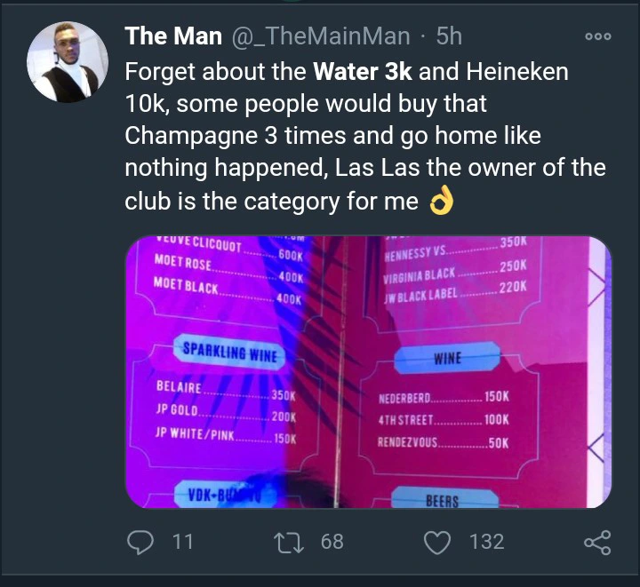Screen dimensions: 640x587
Task: Open the attached menu photo
Action: click(x=368, y=372)
